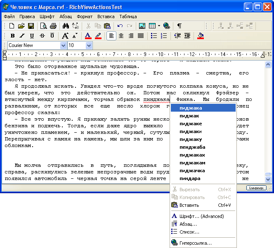Image resolution: width=274 pixels, height=248 pixels.
Task: Expand the font size dropdown
Action: click(89, 45)
